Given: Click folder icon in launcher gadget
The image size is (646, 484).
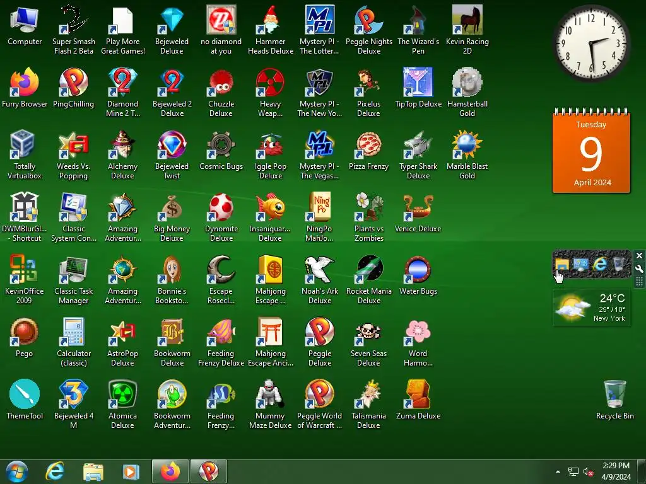Looking at the screenshot, I should [562, 263].
